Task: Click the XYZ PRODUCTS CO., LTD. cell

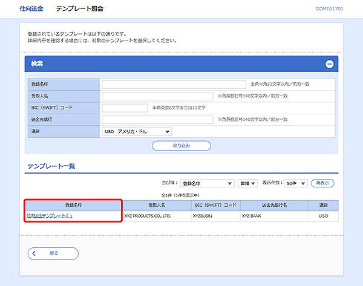Action: coord(157,216)
